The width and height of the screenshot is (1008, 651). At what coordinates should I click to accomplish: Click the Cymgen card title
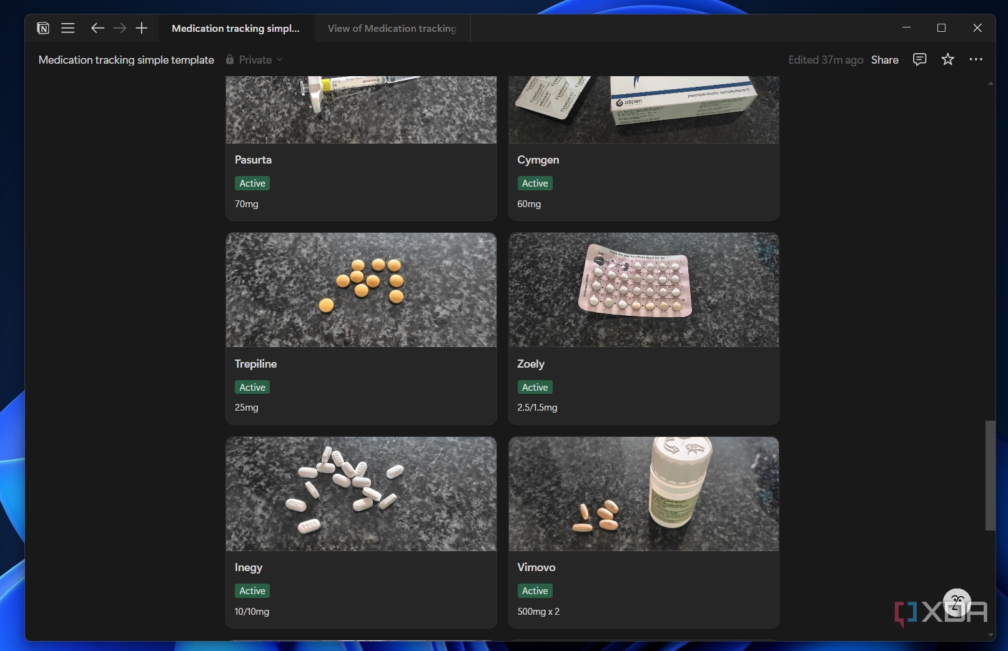pos(538,160)
